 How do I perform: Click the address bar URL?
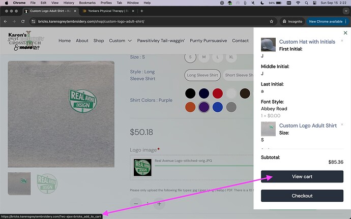91,21
